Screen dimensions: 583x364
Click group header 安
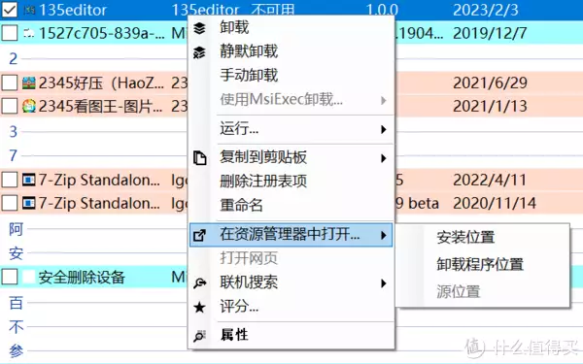(x=16, y=253)
